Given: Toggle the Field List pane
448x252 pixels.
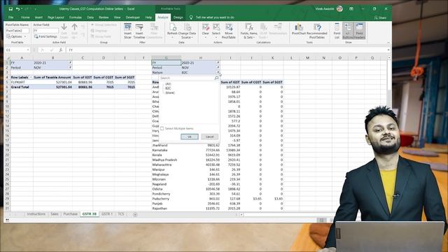Looking at the screenshot, I should (x=337, y=31).
